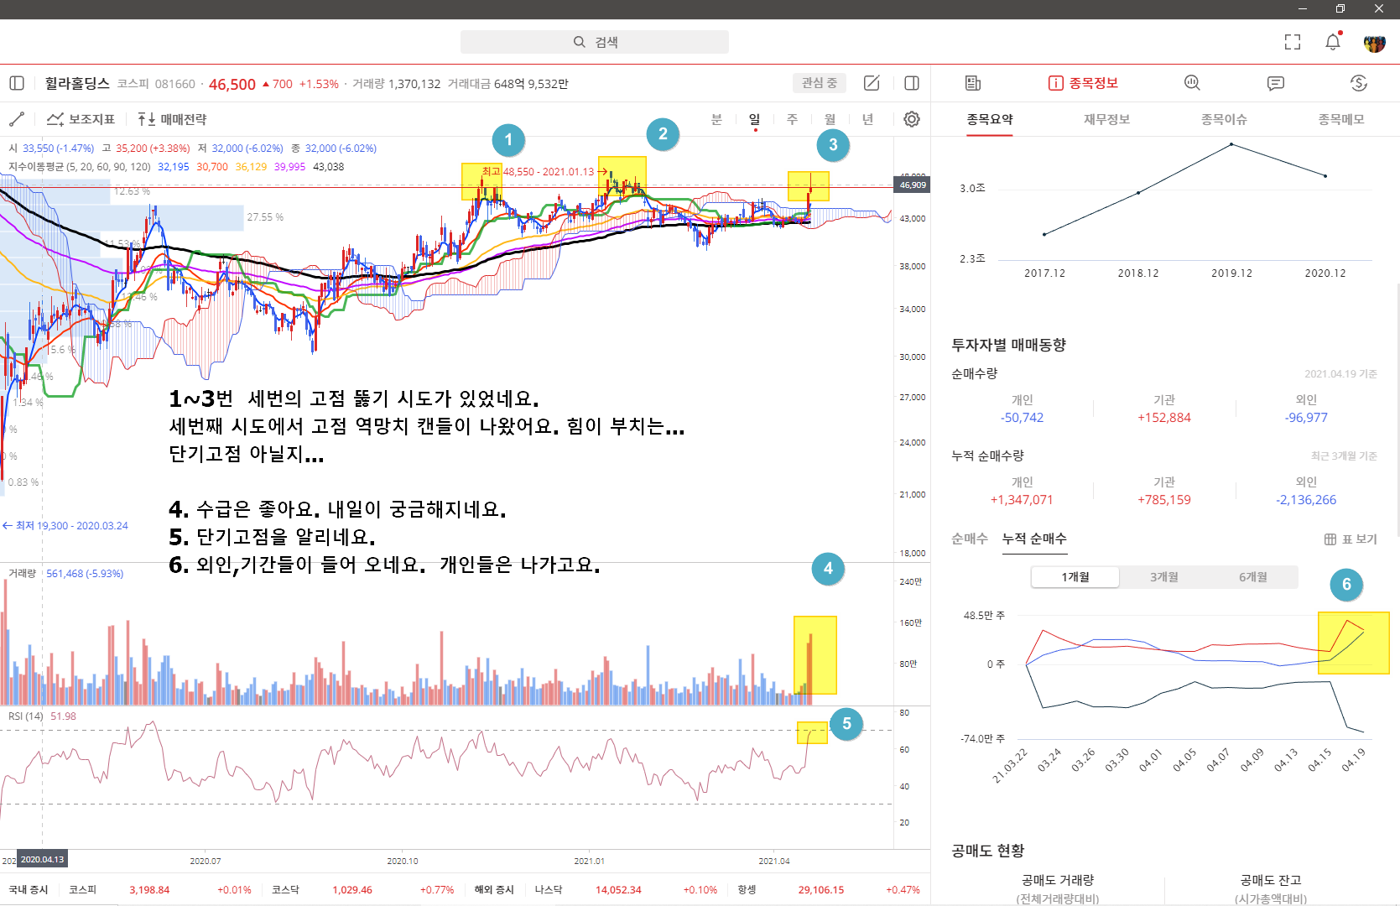Open the order book panel icon

tap(973, 83)
